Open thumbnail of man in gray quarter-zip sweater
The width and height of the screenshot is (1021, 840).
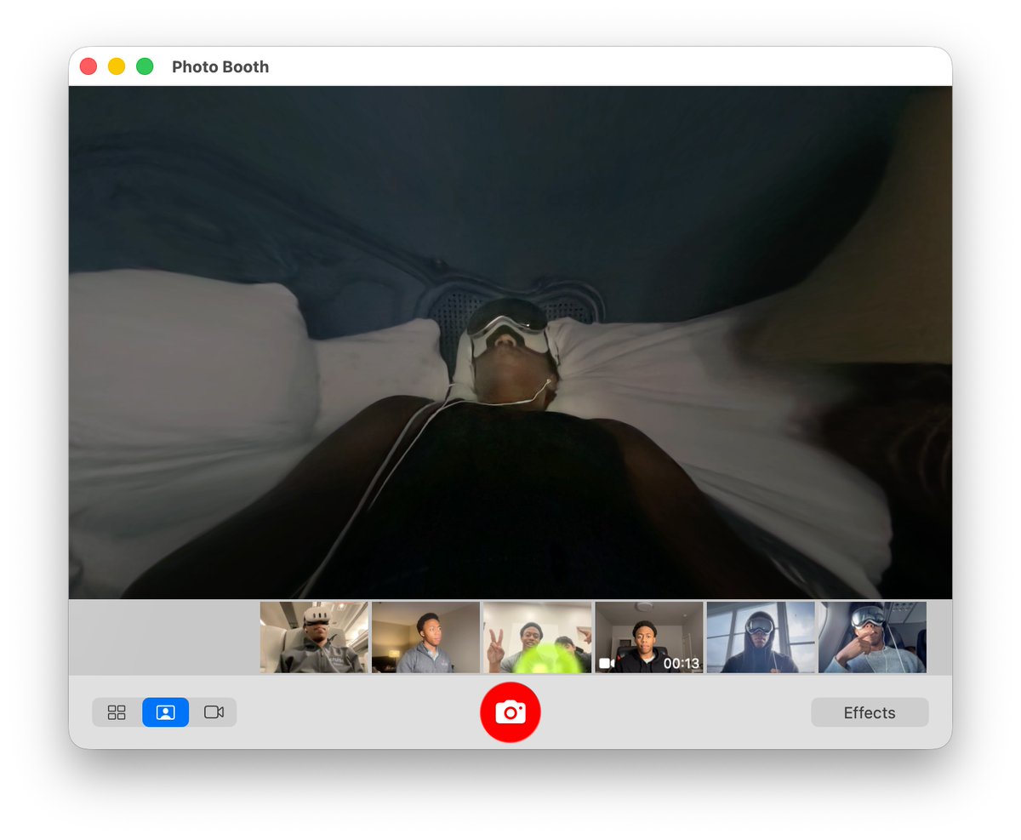(x=425, y=637)
